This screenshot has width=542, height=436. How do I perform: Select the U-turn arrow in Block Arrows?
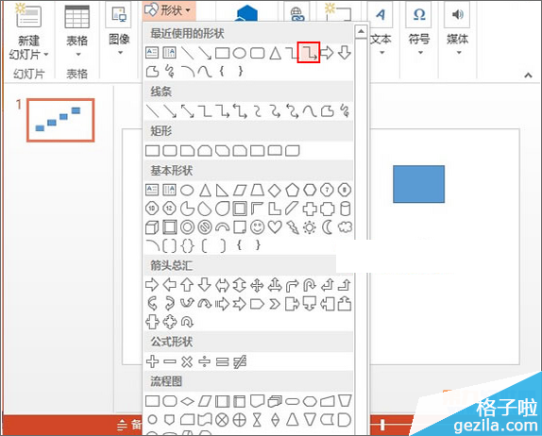coord(310,285)
